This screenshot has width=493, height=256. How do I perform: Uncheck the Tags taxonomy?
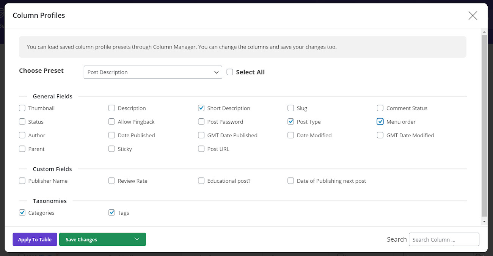point(111,213)
